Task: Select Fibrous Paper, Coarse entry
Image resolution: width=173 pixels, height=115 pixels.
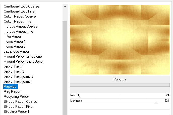Action: pyautogui.click(x=21, y=26)
